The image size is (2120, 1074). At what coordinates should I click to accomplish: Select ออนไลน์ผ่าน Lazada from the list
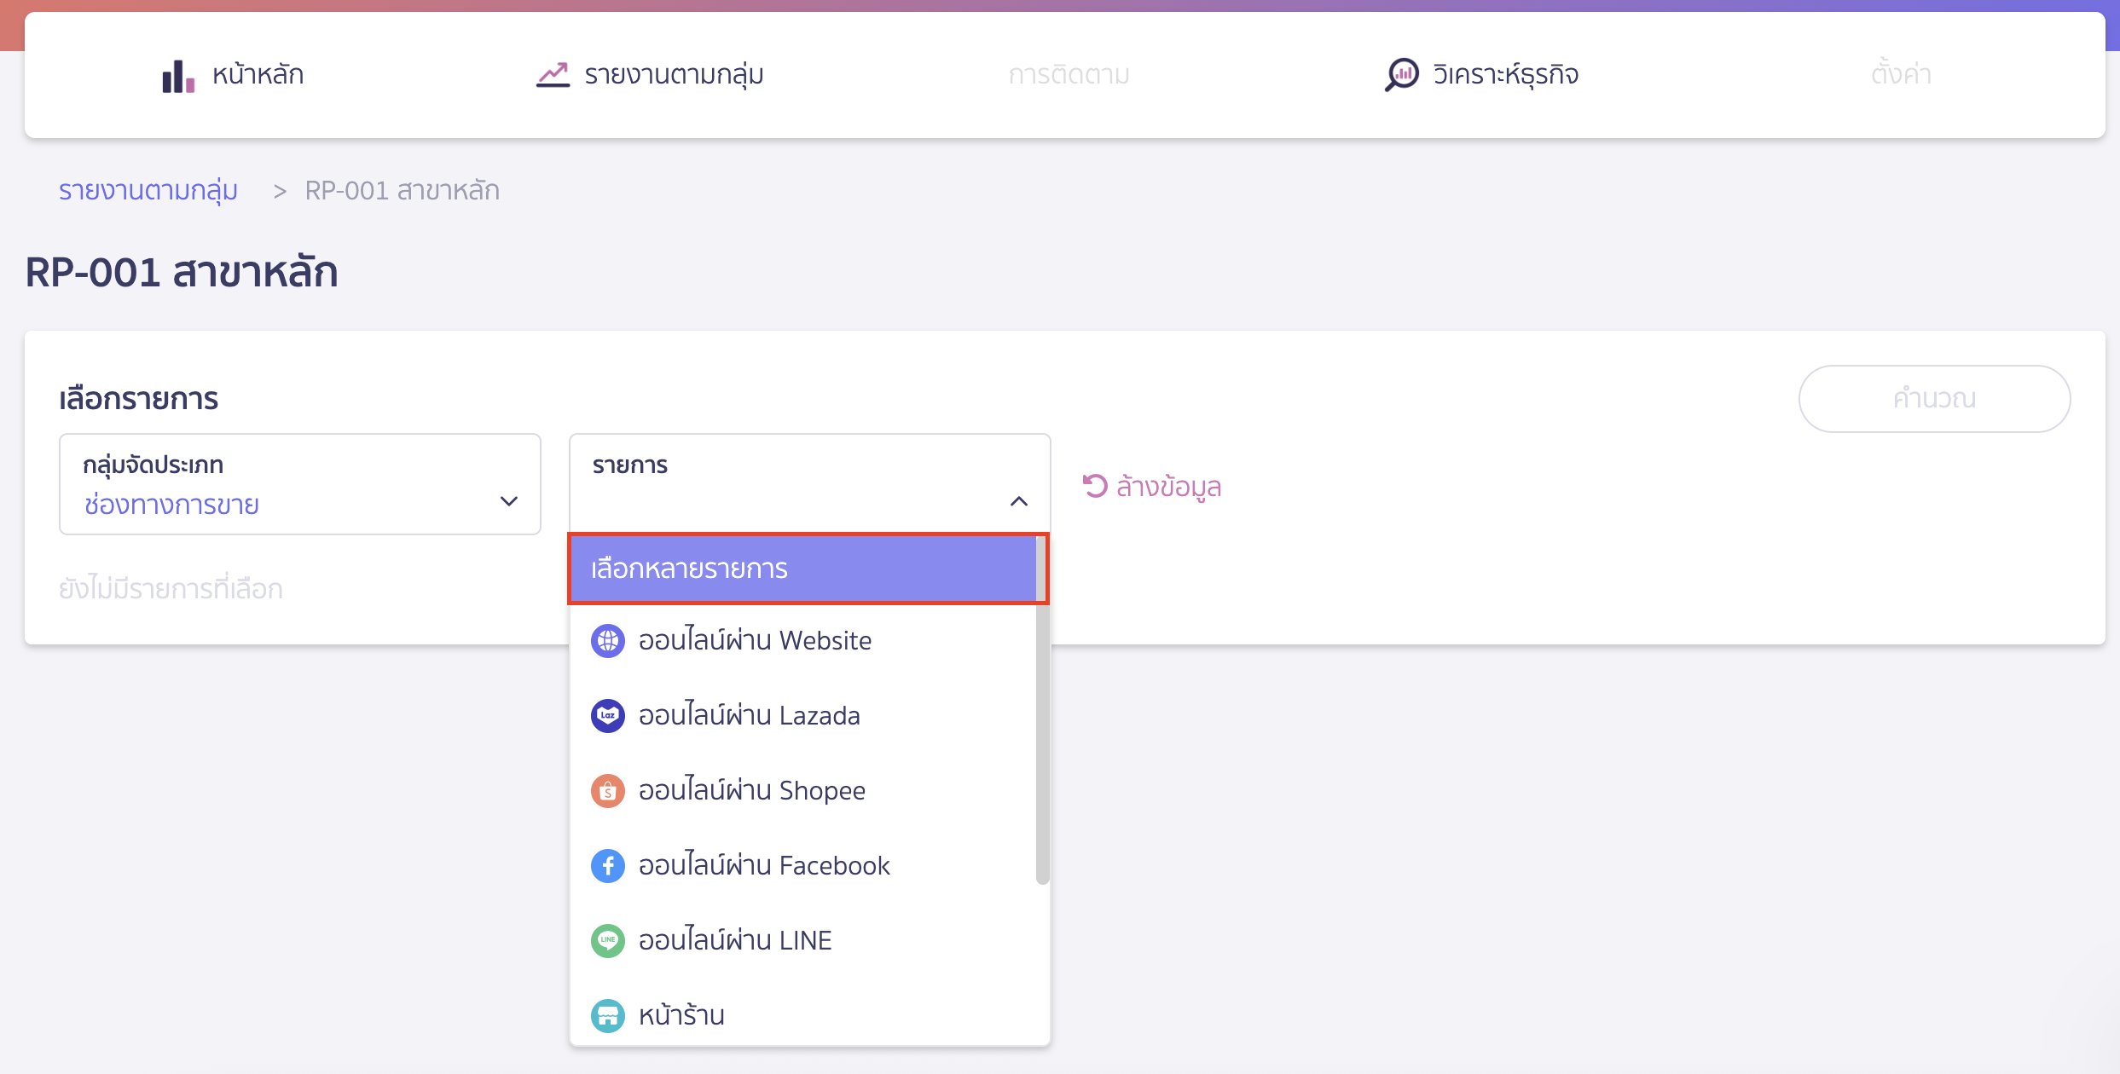pos(749,716)
